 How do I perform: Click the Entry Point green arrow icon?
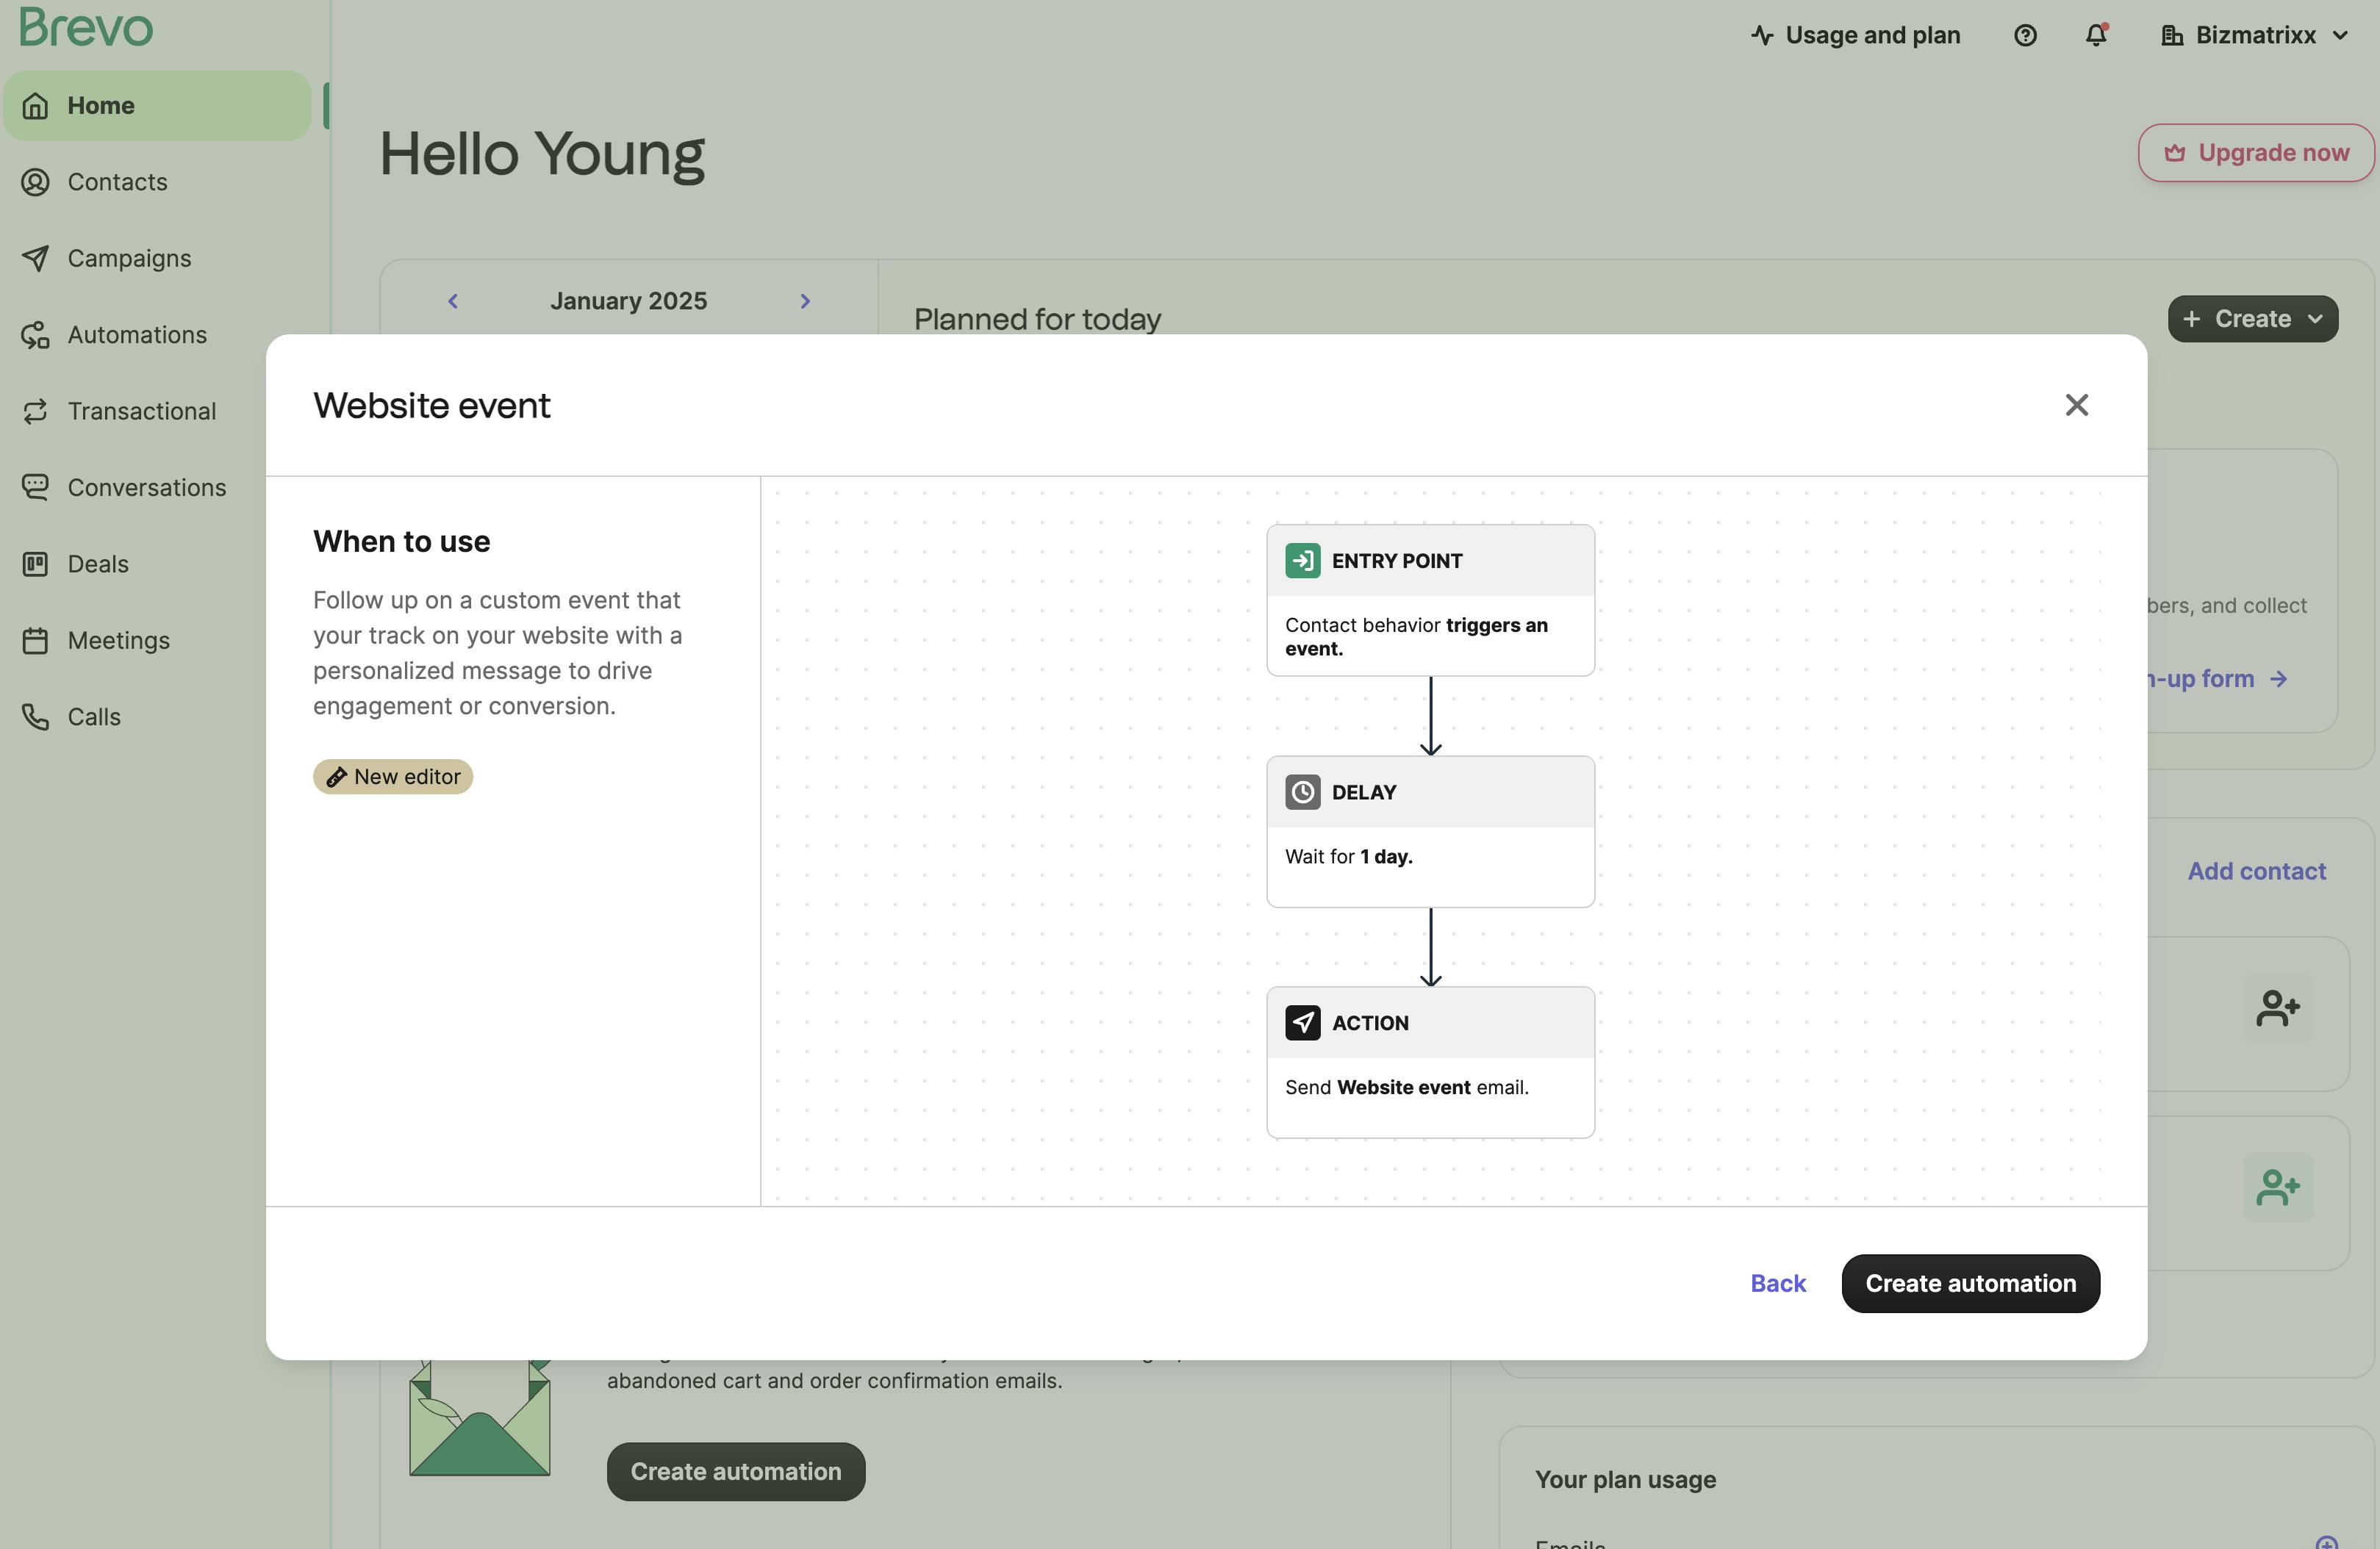[x=1302, y=561]
